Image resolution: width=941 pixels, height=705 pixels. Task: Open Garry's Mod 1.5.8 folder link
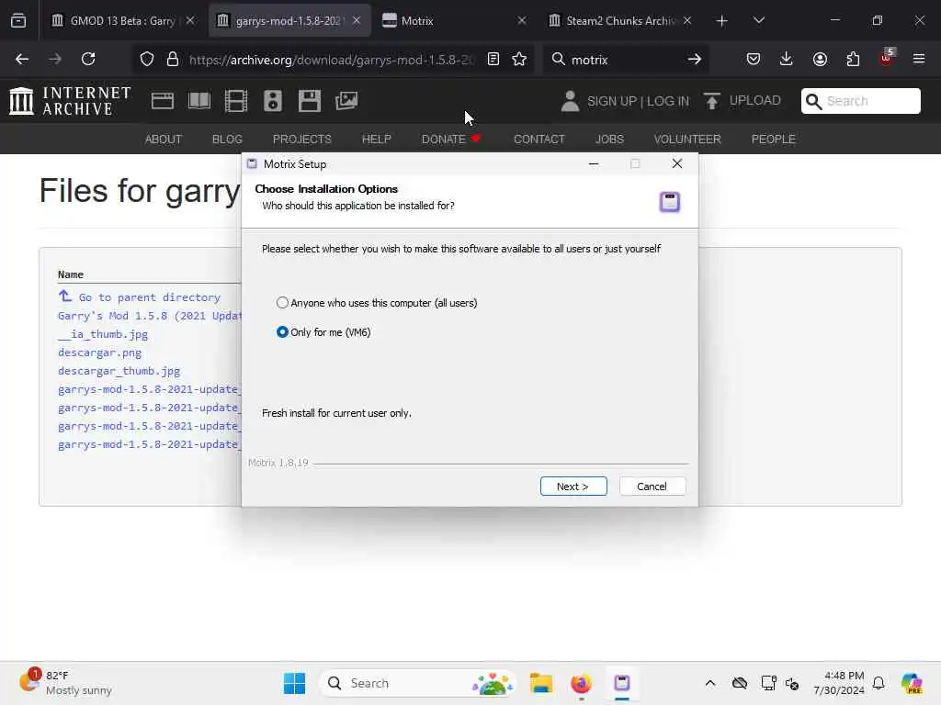[x=149, y=316]
